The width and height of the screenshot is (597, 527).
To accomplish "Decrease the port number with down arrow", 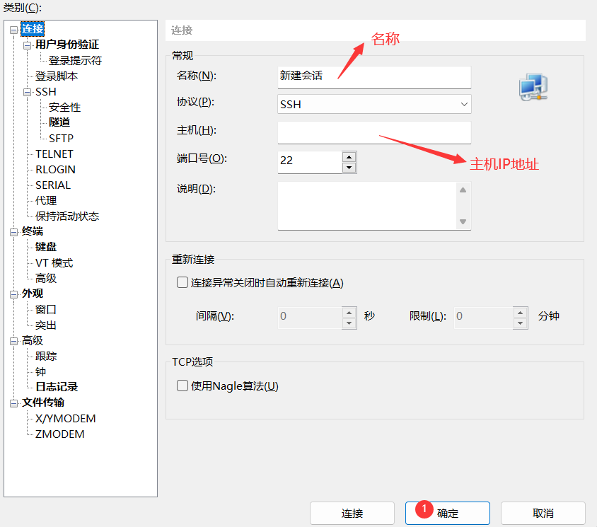I will pos(349,168).
